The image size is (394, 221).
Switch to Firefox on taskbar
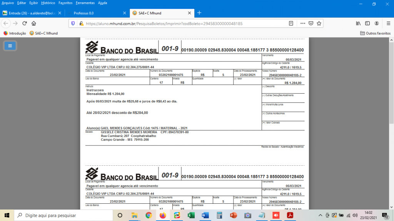(163, 215)
